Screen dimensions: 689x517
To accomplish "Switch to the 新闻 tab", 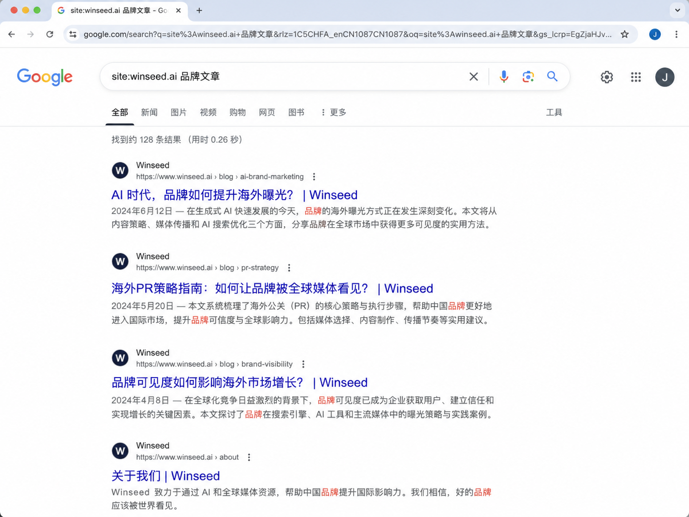I will pos(149,112).
